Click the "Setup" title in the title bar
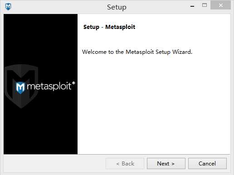 point(117,7)
